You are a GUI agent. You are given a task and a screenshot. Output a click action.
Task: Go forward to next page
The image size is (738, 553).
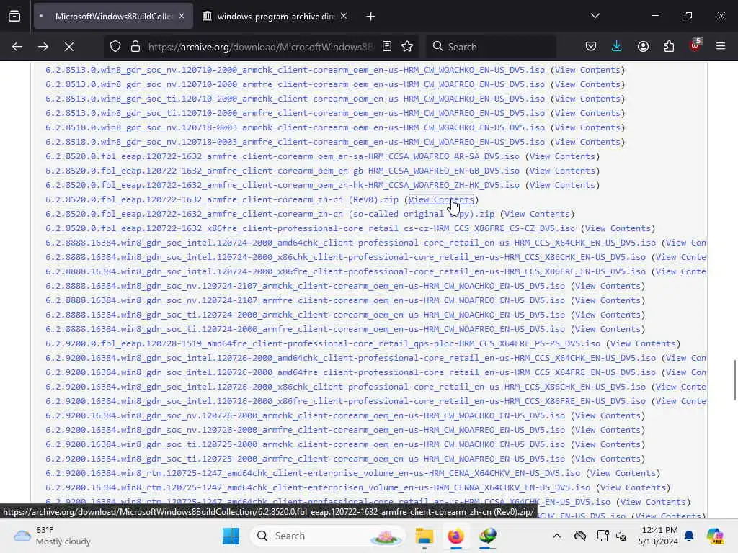43,47
